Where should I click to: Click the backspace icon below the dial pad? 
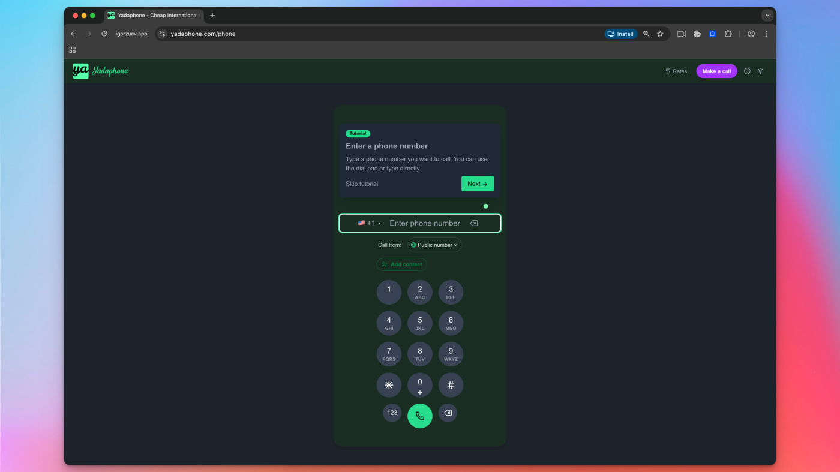point(448,413)
